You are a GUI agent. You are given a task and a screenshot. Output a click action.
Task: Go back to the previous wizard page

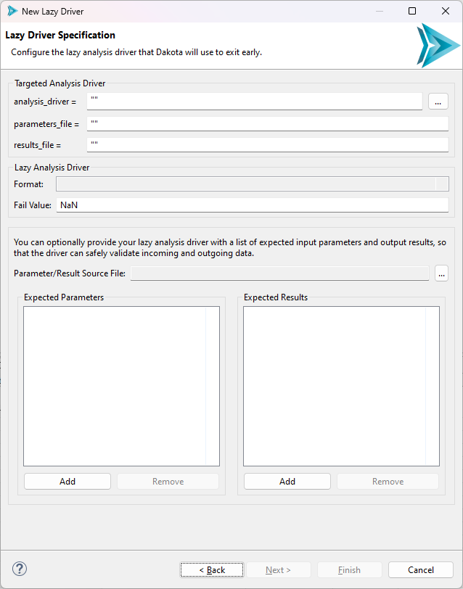(212, 570)
